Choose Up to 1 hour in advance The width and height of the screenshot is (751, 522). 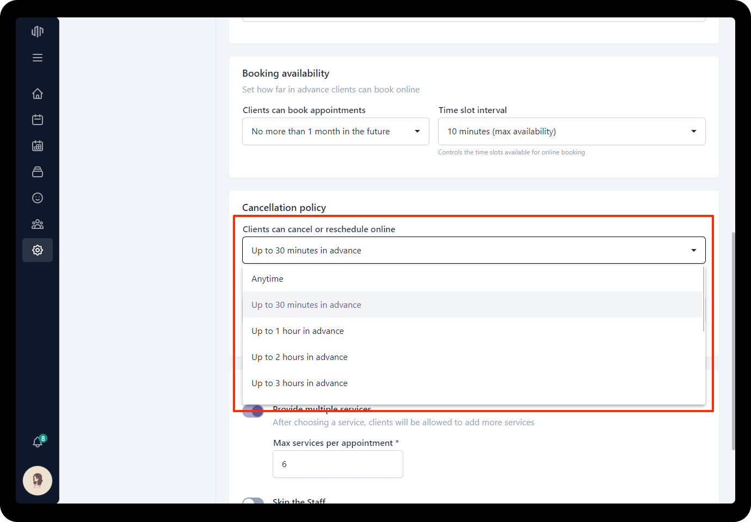pyautogui.click(x=298, y=331)
